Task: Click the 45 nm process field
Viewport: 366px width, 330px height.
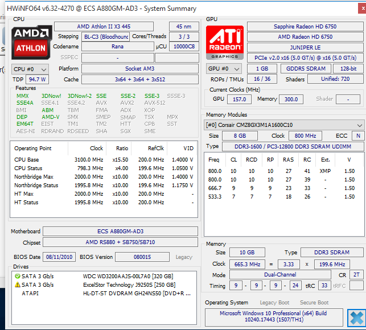Action: tap(184, 27)
